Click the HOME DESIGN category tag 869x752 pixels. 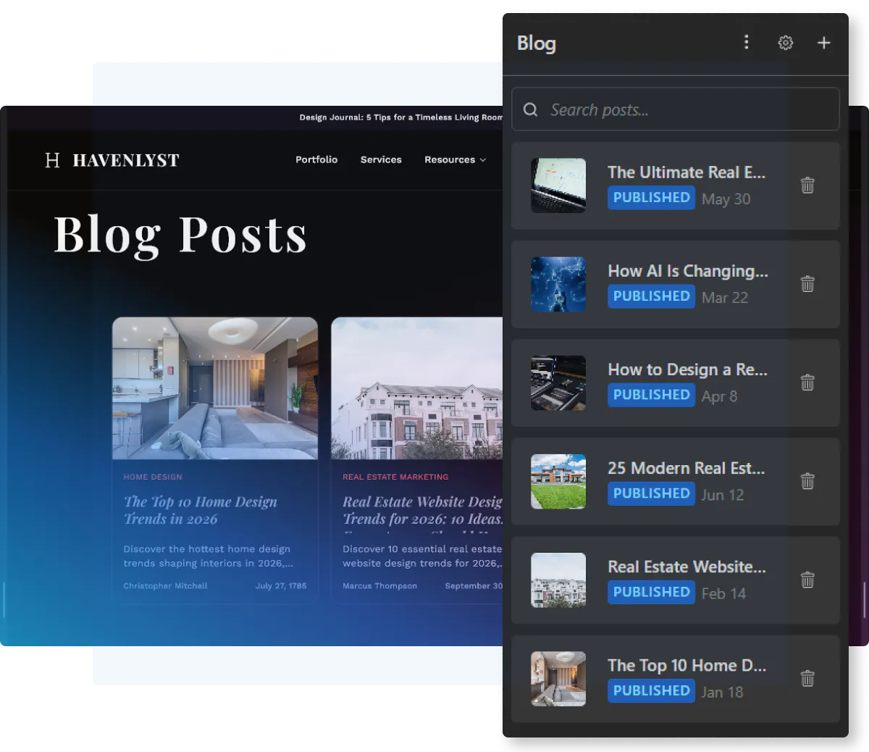point(153,477)
